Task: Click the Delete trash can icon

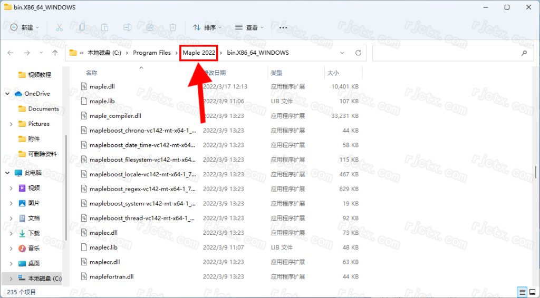Action: point(172,27)
